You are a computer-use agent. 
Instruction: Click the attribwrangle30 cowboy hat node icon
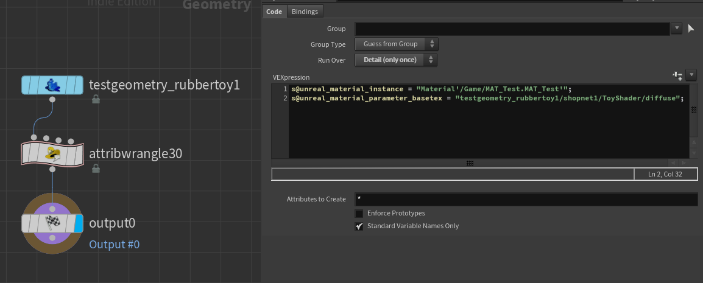point(52,154)
